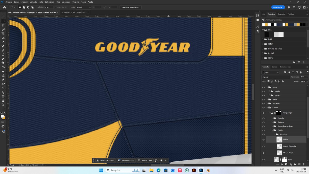Select the Eyedropper tool

pyautogui.click(x=3, y=42)
